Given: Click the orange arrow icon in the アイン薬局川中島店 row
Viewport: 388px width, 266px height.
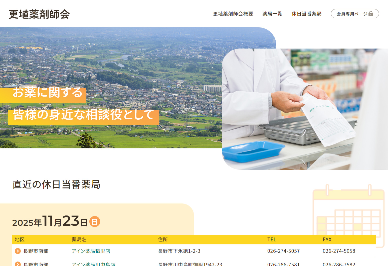Looking at the screenshot, I should [18, 264].
